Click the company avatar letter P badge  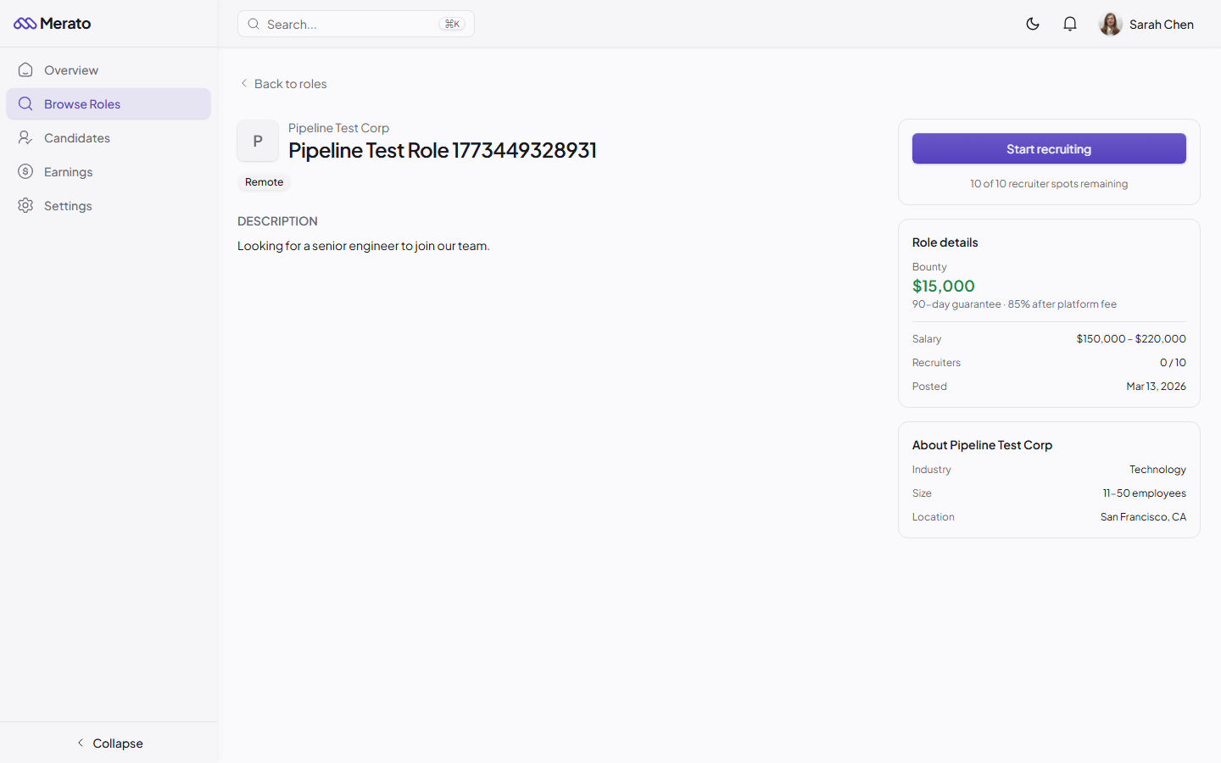(257, 141)
